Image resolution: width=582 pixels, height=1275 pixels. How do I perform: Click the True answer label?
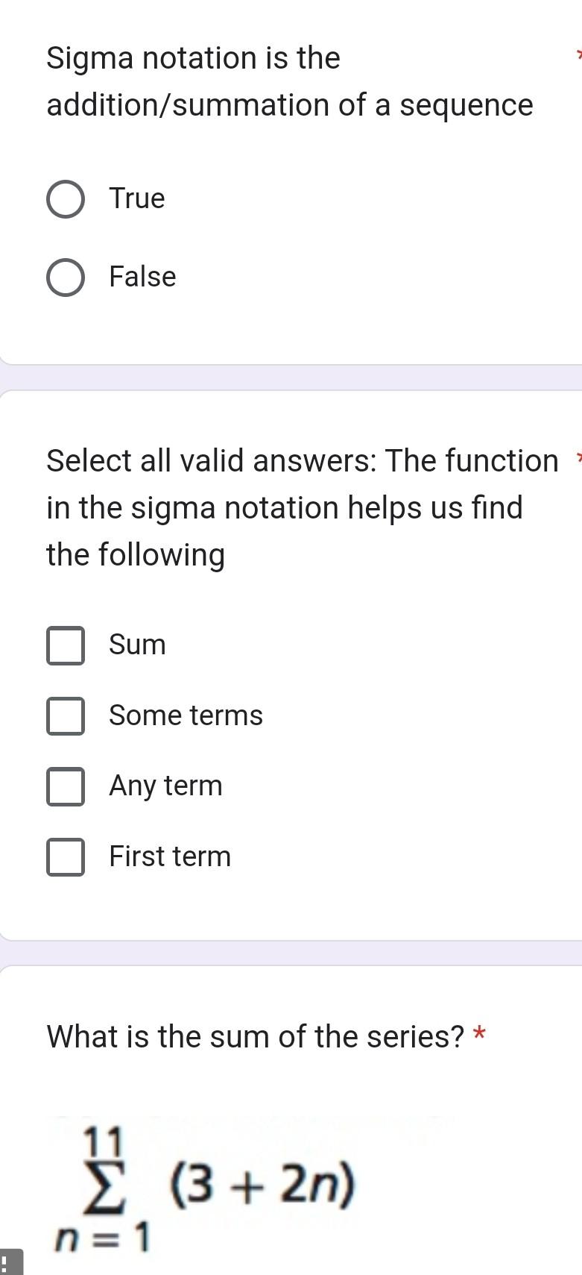(x=137, y=198)
